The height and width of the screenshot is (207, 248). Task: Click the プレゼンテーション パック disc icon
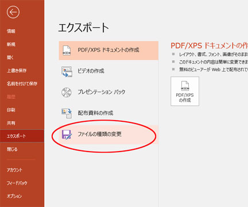pos(67,92)
